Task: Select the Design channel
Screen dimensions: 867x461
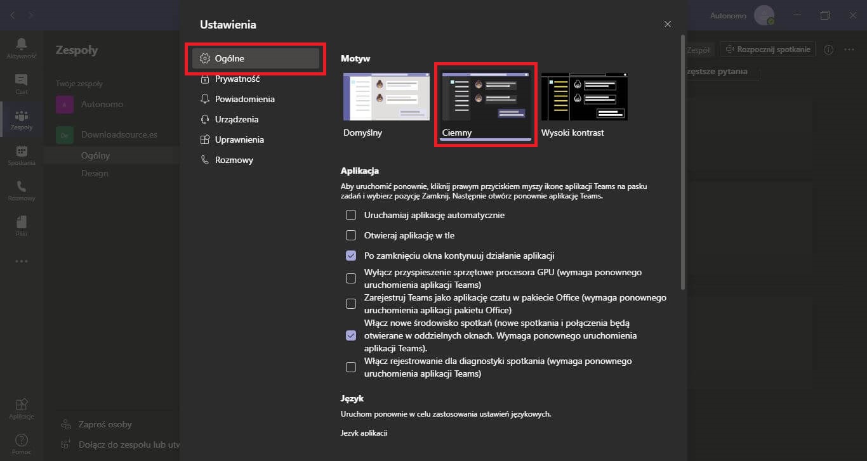Action: (95, 173)
